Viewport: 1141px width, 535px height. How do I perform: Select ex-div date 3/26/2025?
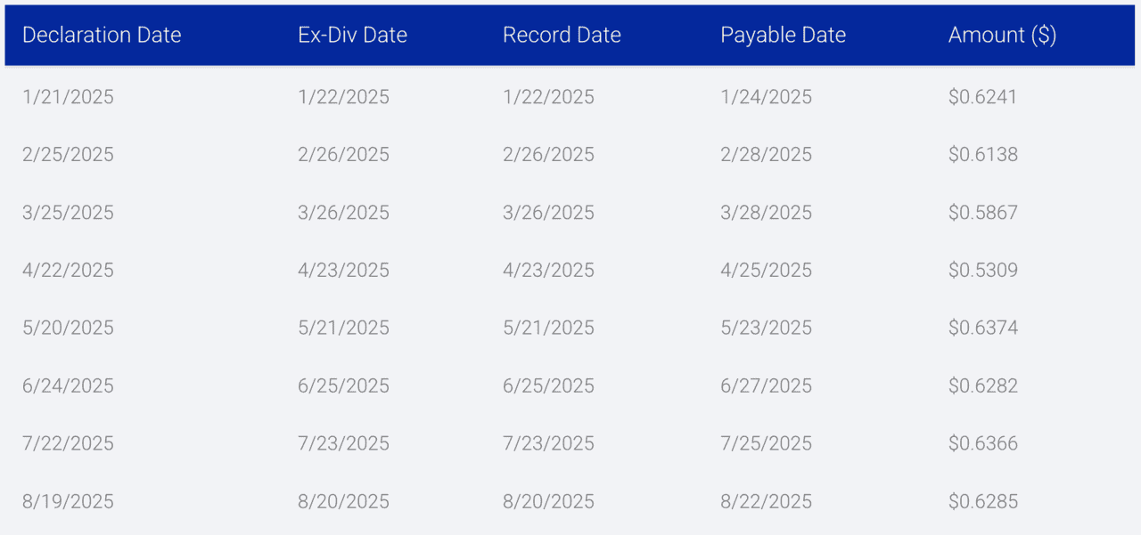click(343, 213)
